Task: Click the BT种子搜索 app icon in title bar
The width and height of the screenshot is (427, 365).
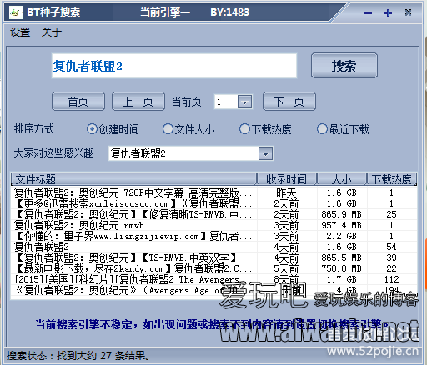Action: (16, 12)
